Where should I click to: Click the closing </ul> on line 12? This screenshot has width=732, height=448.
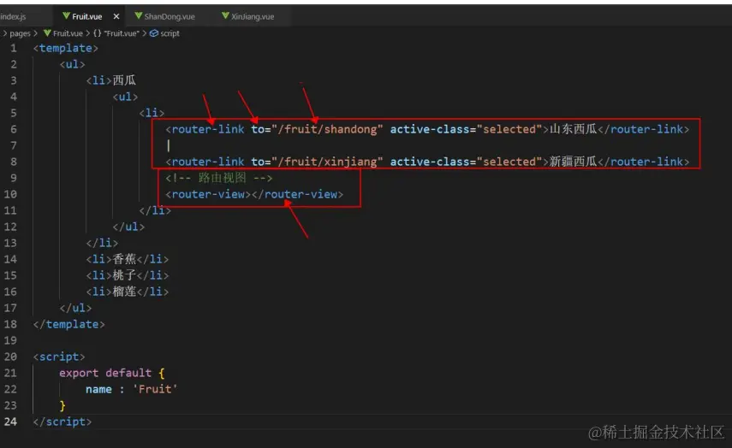(128, 227)
